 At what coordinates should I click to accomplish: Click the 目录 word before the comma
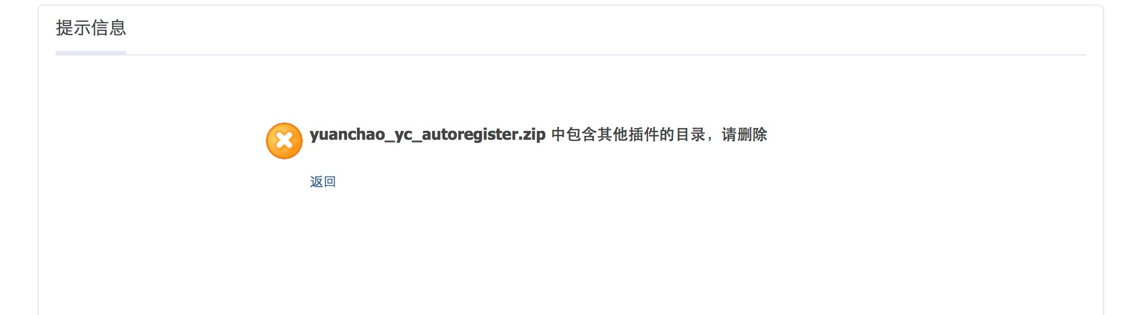[x=690, y=134]
